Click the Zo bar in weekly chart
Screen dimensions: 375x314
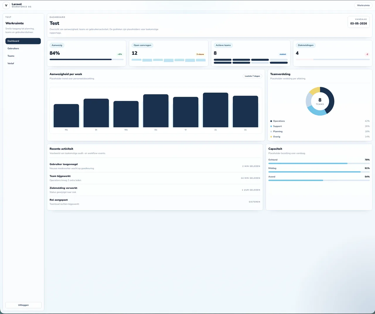click(x=246, y=112)
